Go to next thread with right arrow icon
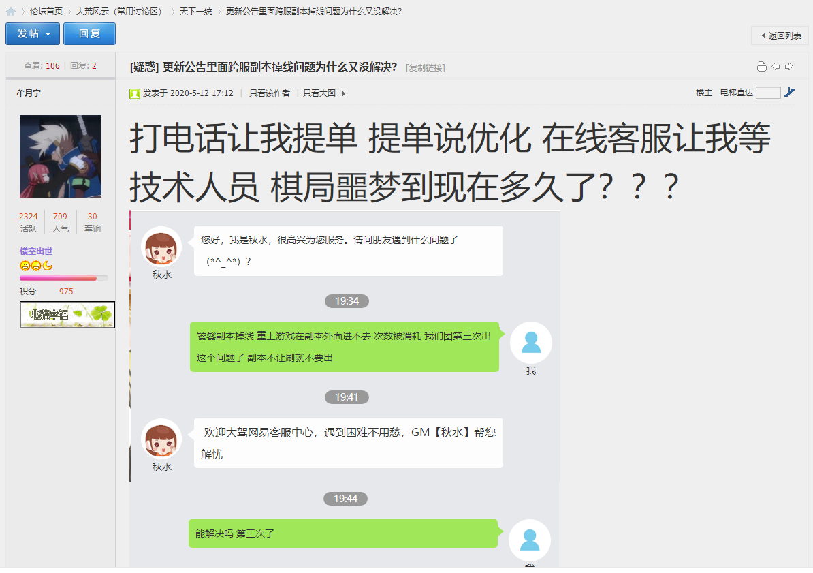Viewport: 813px width, 573px height. pyautogui.click(x=789, y=67)
